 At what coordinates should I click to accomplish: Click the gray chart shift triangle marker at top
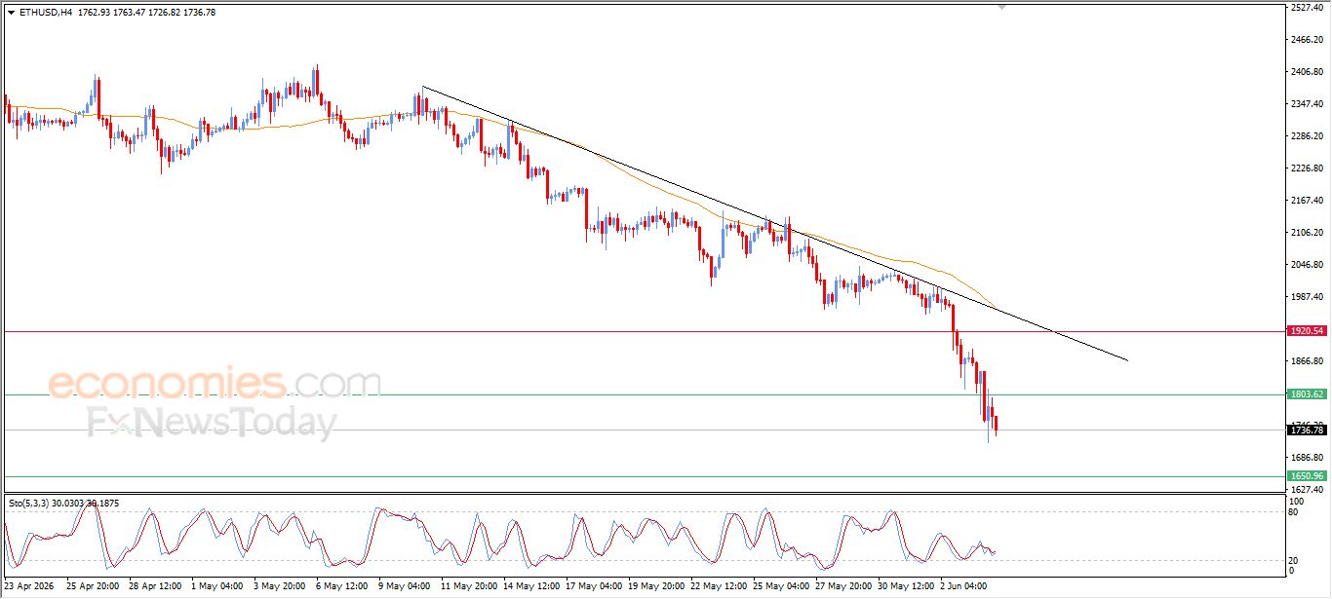tap(1001, 7)
